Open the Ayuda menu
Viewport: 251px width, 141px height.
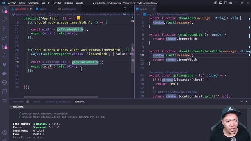pos(80,3)
